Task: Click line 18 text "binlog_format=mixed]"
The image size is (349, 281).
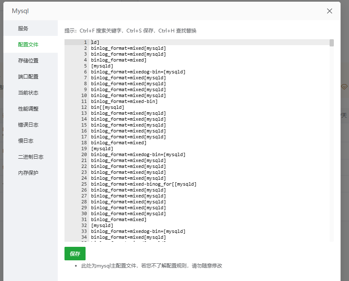Action: click(118, 143)
